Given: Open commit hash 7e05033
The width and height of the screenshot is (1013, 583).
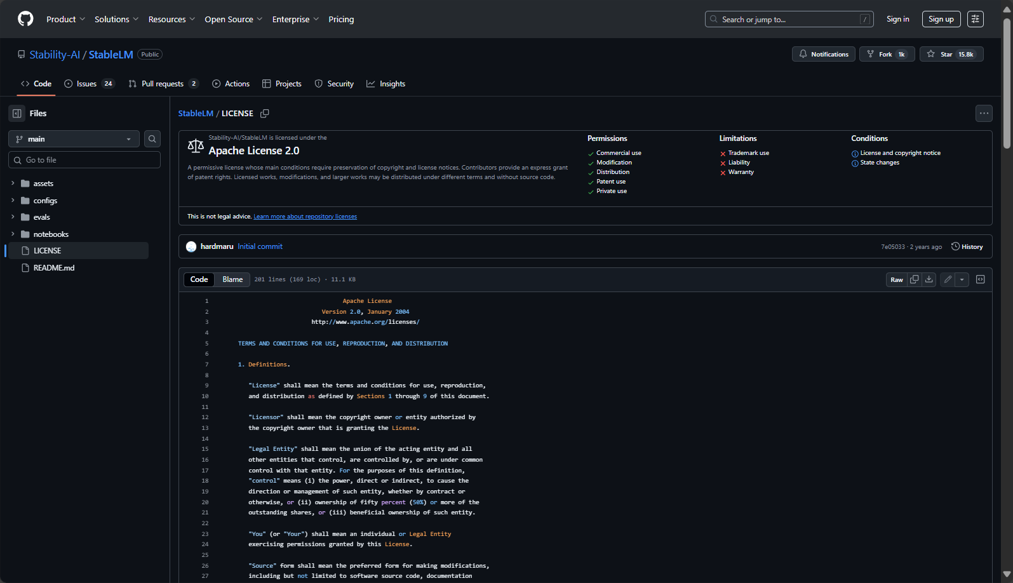Looking at the screenshot, I should tap(892, 247).
